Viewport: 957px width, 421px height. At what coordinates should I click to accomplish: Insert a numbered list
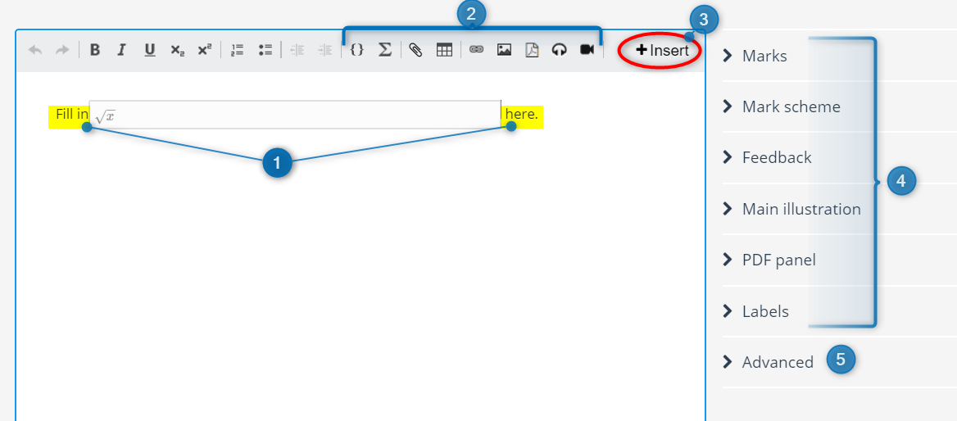[x=238, y=51]
